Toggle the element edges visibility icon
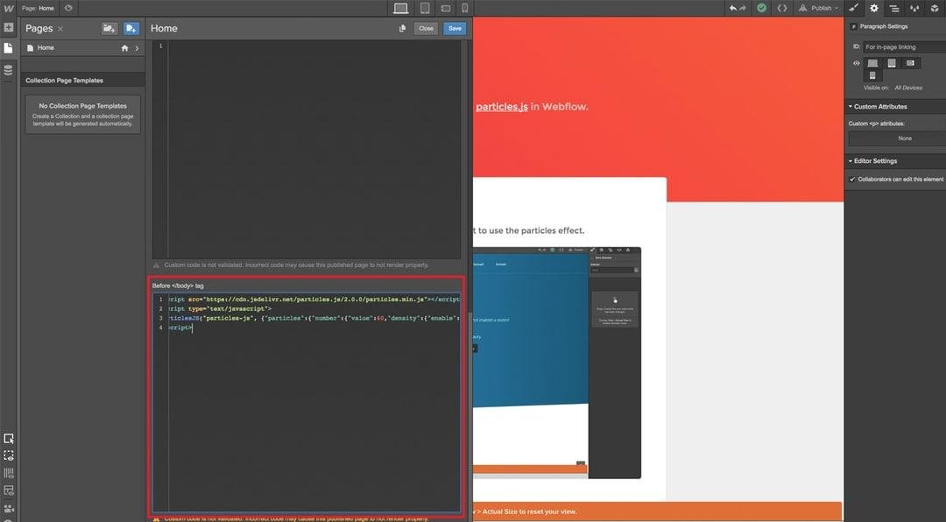Viewport: 946px width, 522px height. [x=9, y=455]
